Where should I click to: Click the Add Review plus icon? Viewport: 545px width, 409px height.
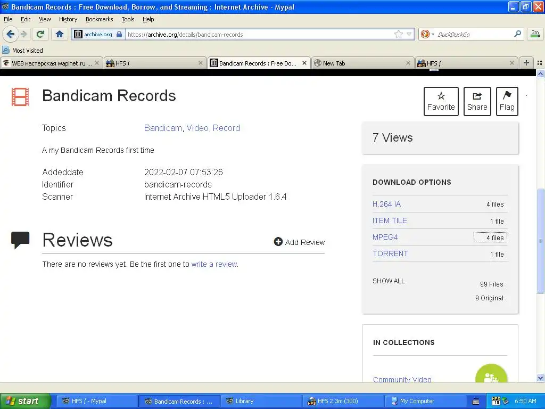[x=278, y=242]
